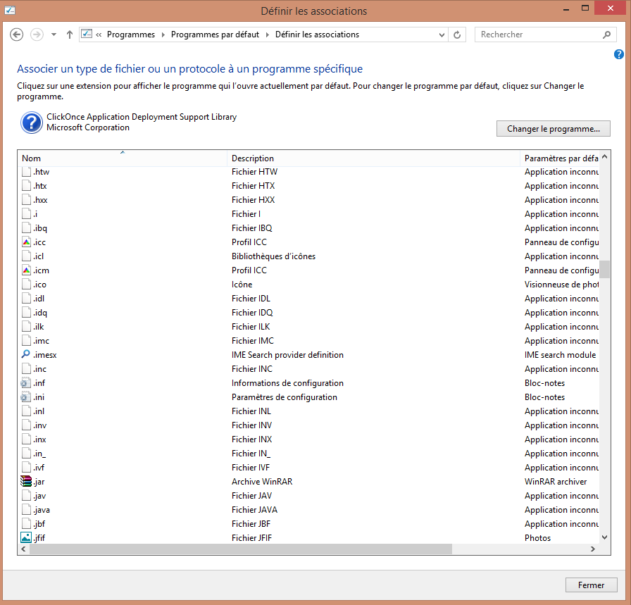Select the .inf configuration file icon

(x=26, y=383)
